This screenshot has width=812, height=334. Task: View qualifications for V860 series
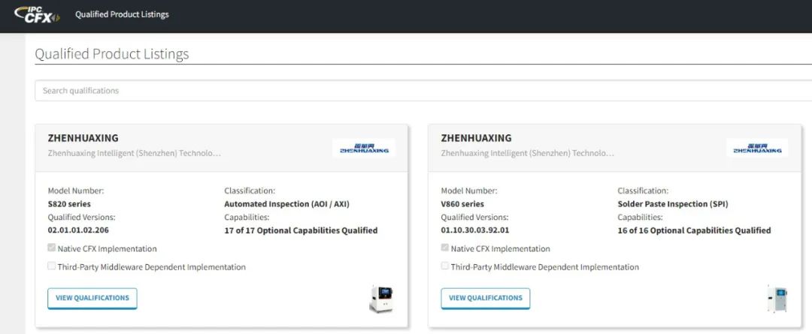[485, 298]
